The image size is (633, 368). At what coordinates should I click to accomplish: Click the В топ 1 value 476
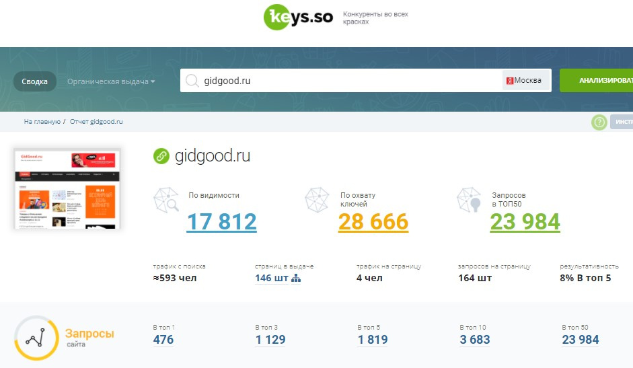pos(163,340)
